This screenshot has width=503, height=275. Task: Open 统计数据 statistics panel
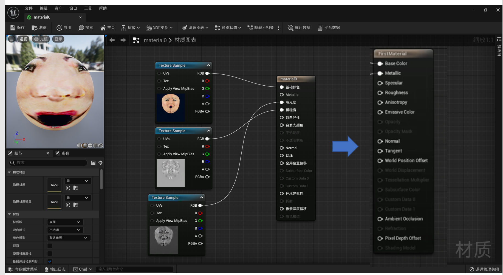pos(299,28)
